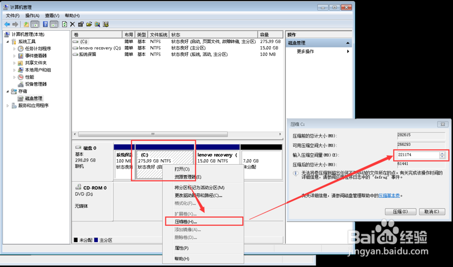The width and height of the screenshot is (453, 267).
Task: Click the 磁盘 0 disk icon
Action: (x=78, y=148)
